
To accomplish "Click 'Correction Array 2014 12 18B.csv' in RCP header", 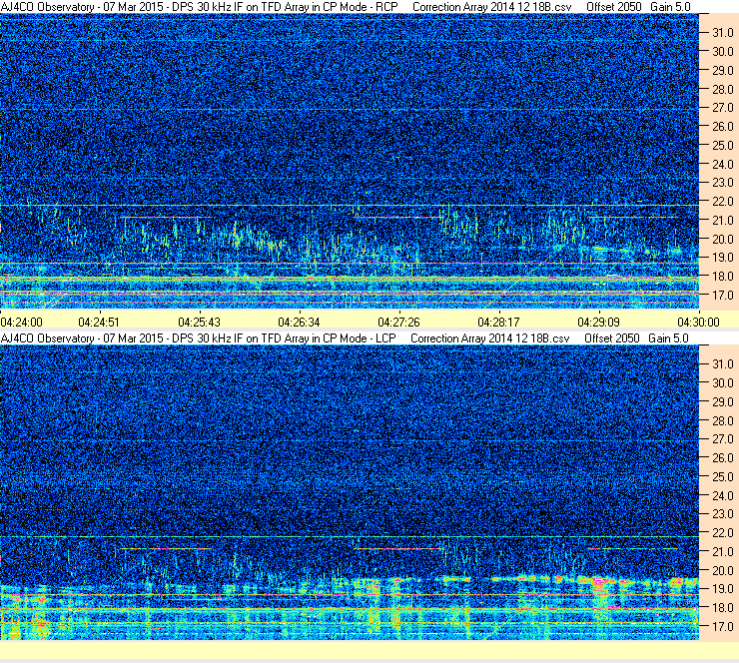I will [x=491, y=7].
